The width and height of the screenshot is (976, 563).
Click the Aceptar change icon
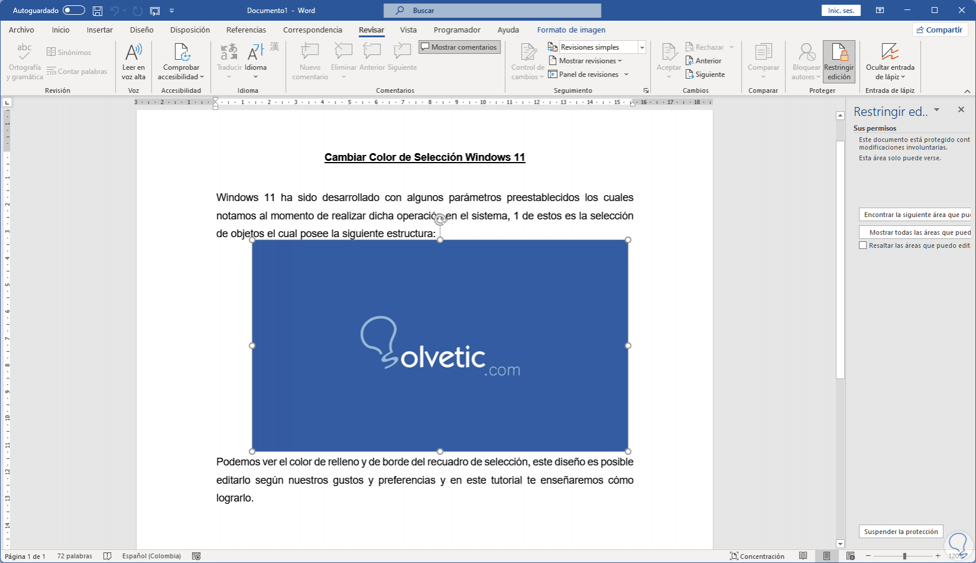(x=669, y=52)
